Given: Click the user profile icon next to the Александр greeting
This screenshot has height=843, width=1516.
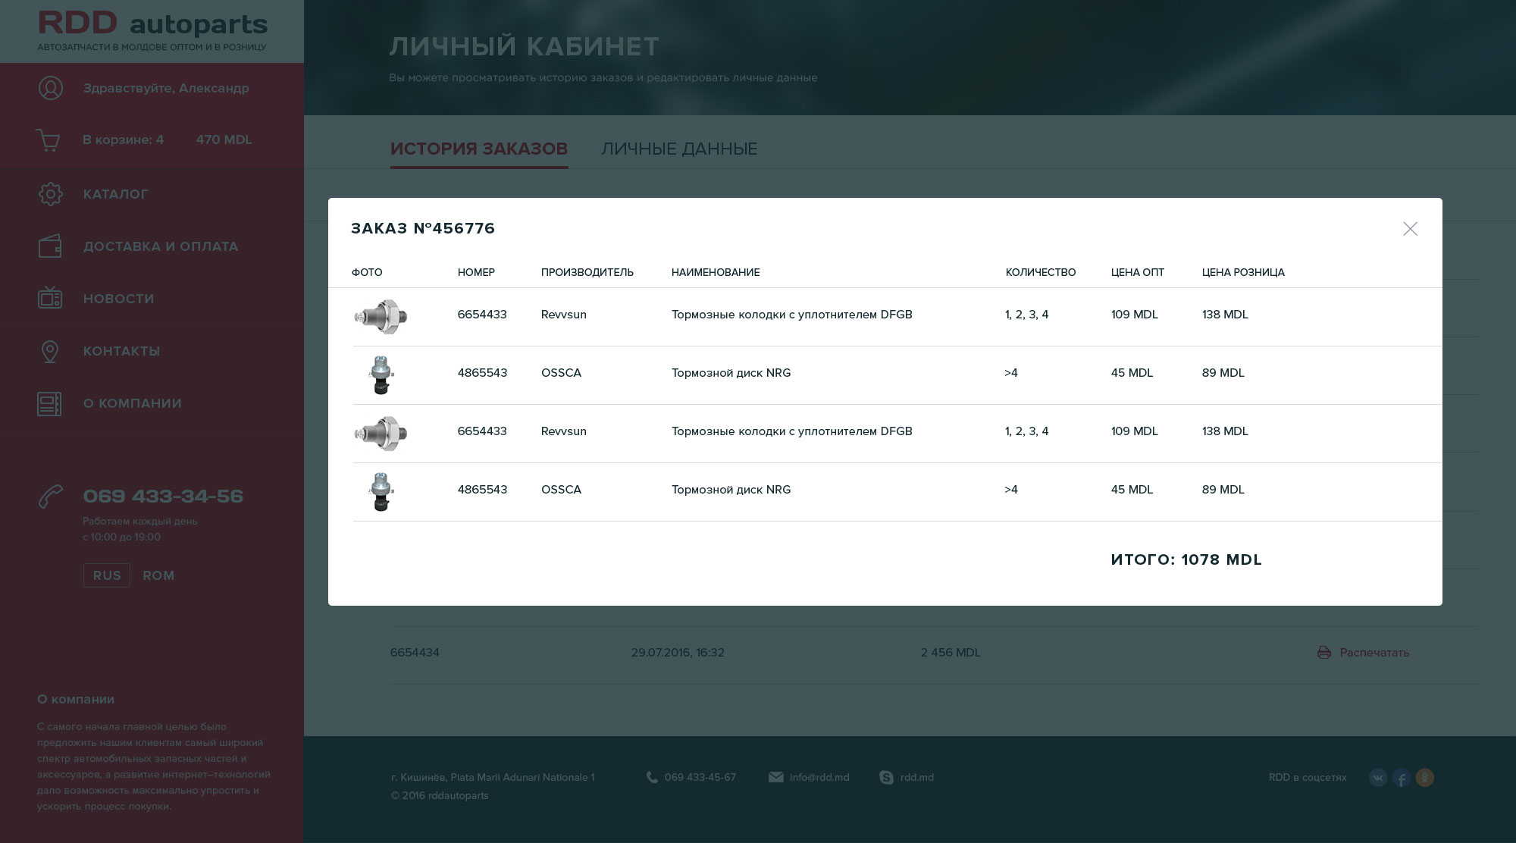Looking at the screenshot, I should [x=51, y=88].
